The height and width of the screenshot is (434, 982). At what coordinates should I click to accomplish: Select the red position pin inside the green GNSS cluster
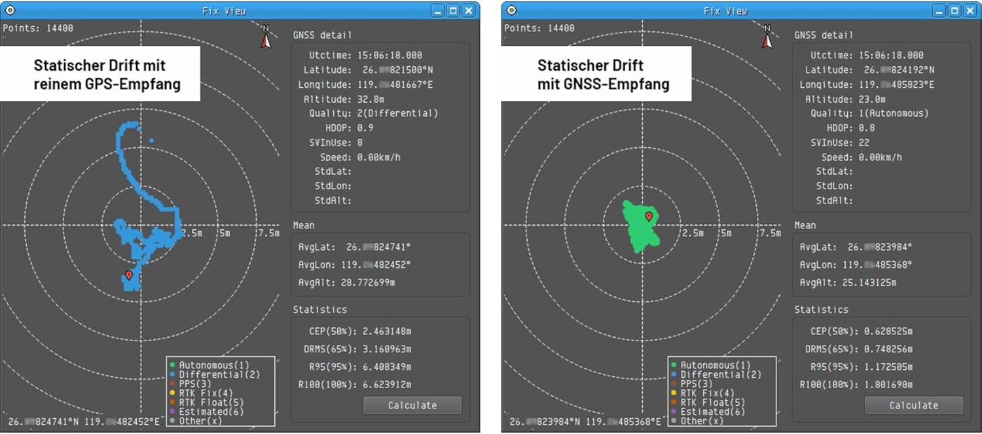[x=649, y=216]
